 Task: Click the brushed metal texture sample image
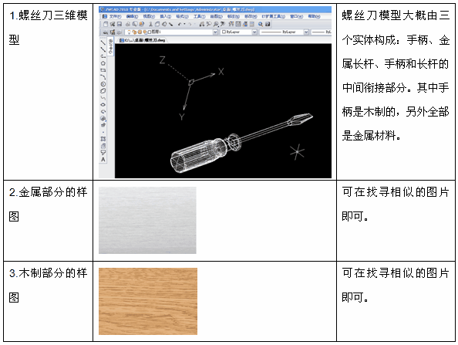pos(147,221)
